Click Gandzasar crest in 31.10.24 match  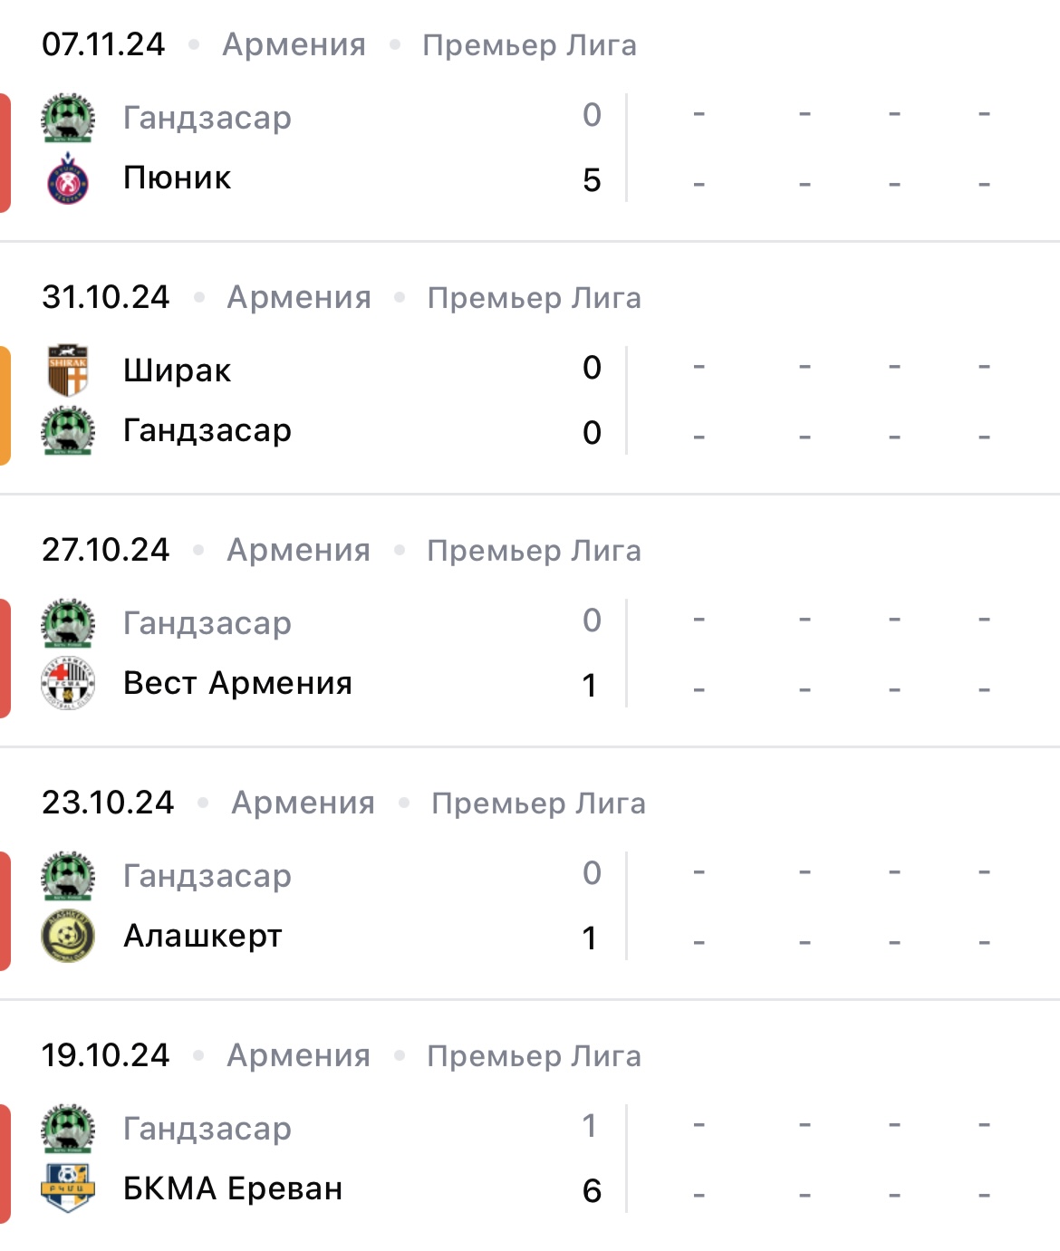(68, 431)
